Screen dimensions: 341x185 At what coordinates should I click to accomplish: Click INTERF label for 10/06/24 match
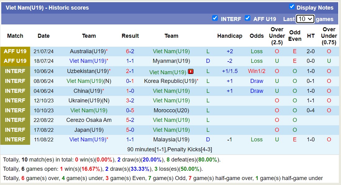[x=15, y=71]
